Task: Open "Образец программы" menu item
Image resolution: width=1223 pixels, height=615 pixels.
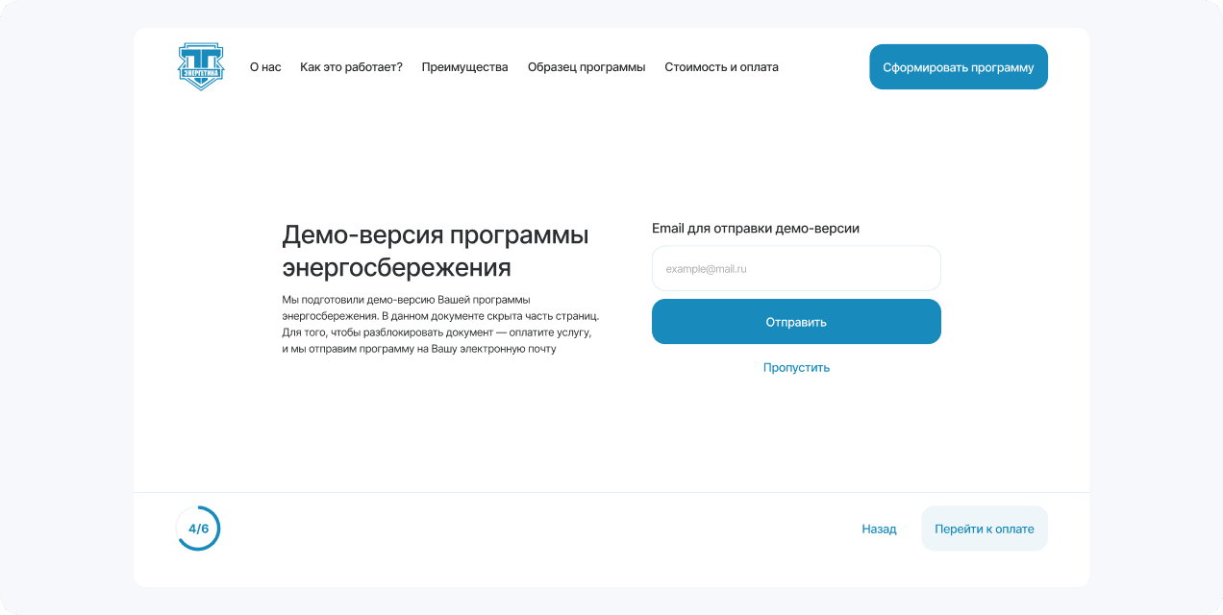Action: click(x=587, y=67)
